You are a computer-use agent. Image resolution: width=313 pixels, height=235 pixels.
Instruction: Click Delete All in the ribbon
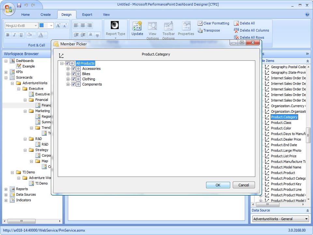click(x=244, y=23)
